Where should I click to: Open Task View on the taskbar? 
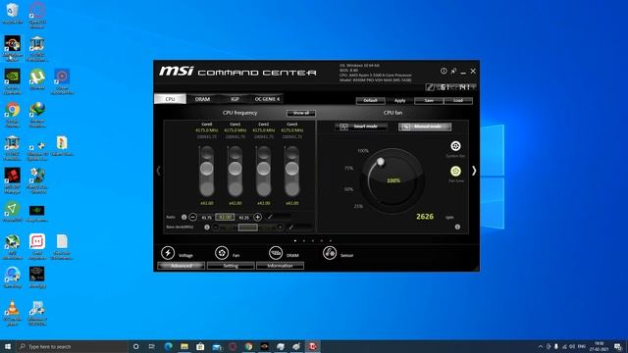(x=152, y=346)
